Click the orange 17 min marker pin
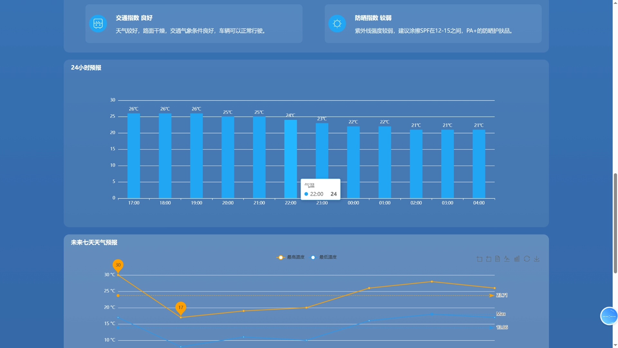The width and height of the screenshot is (618, 348). pyautogui.click(x=181, y=308)
